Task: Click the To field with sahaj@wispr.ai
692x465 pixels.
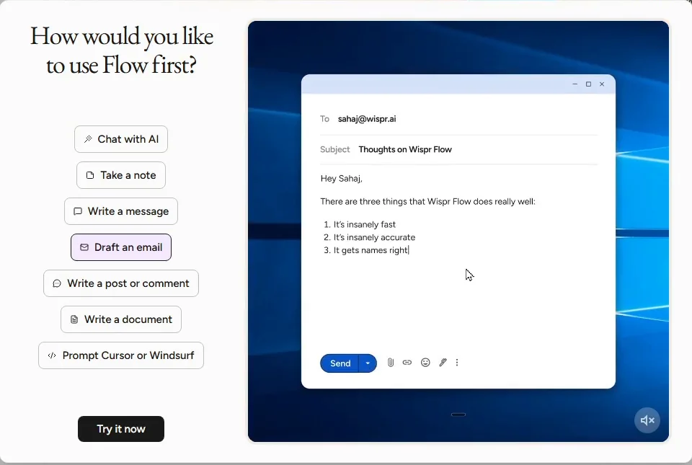Action: (458, 119)
